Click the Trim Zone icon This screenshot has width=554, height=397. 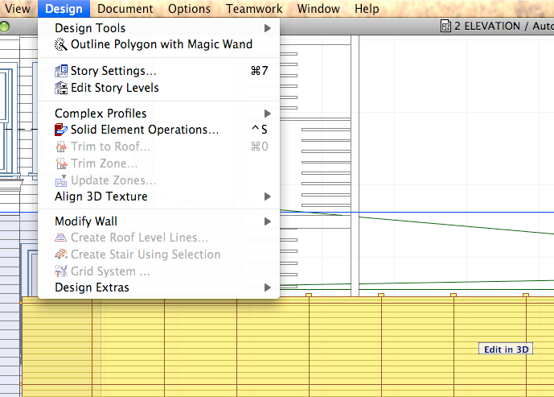coord(61,163)
